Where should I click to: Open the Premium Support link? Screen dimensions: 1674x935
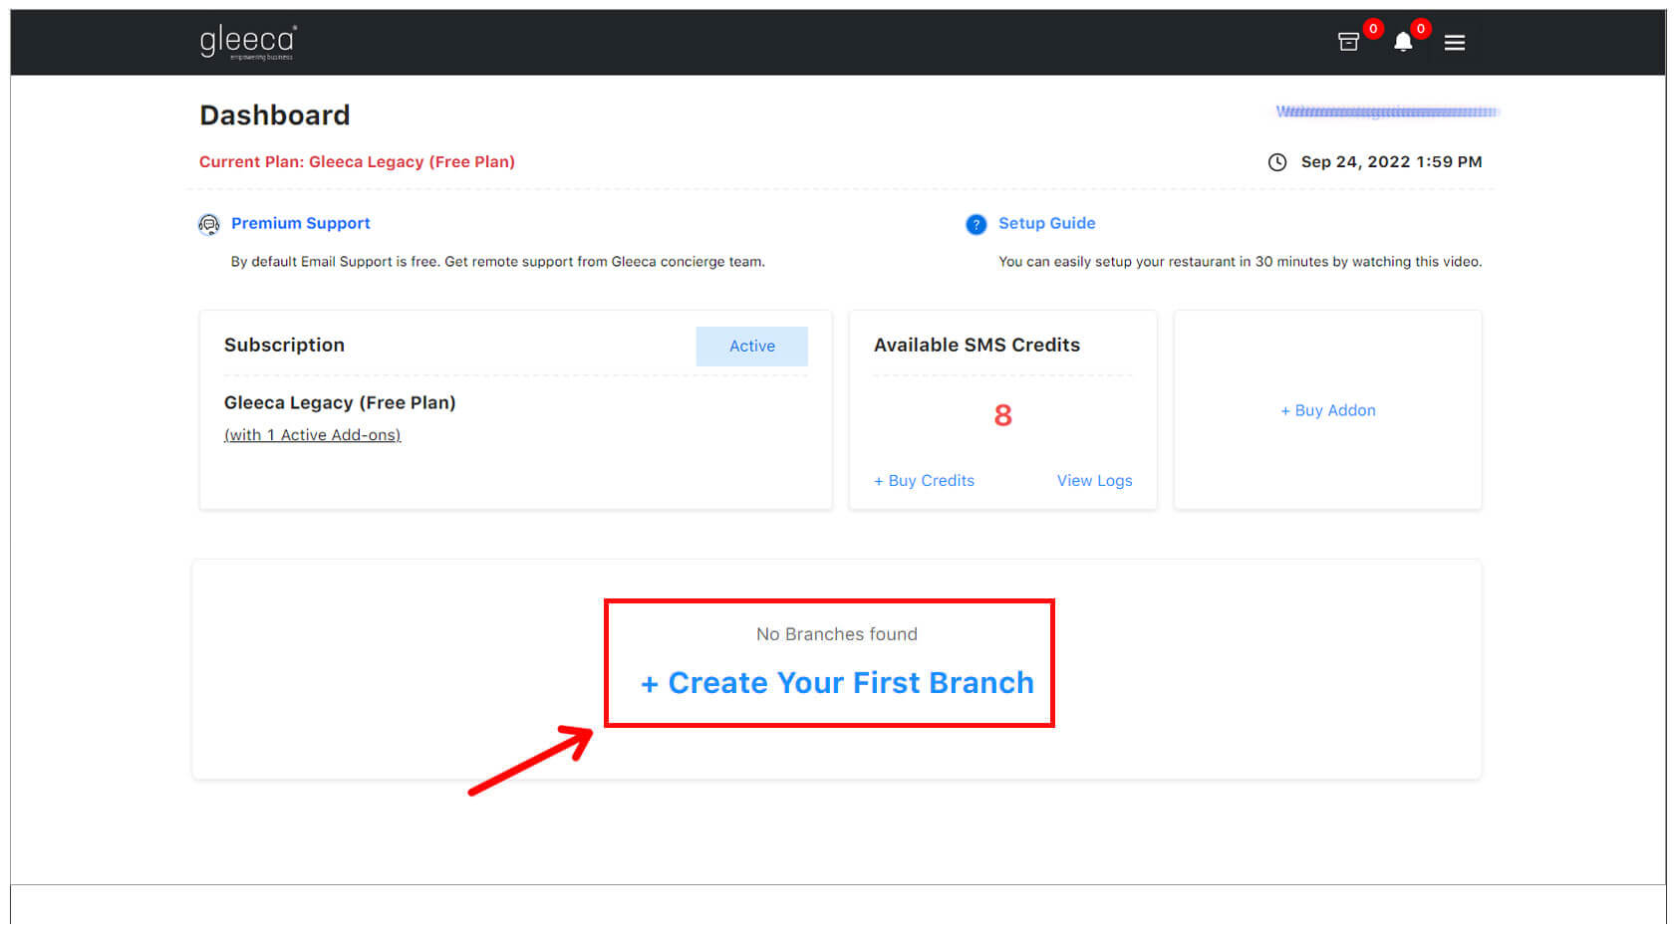pyautogui.click(x=300, y=223)
